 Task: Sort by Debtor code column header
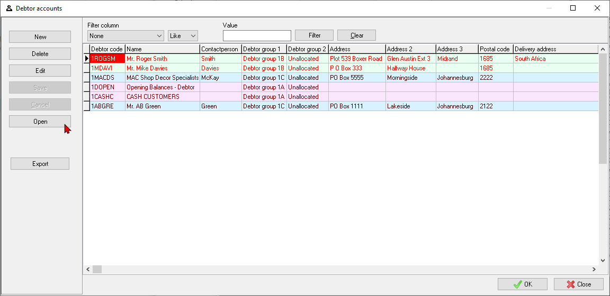click(107, 49)
